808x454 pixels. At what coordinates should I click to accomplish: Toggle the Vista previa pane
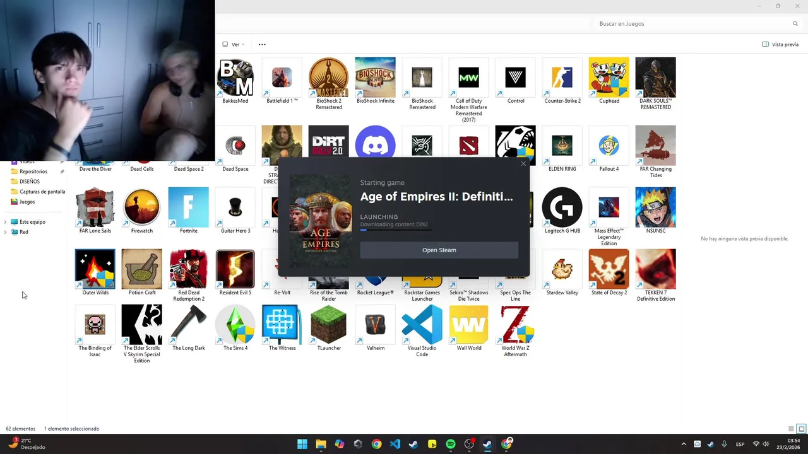780,44
